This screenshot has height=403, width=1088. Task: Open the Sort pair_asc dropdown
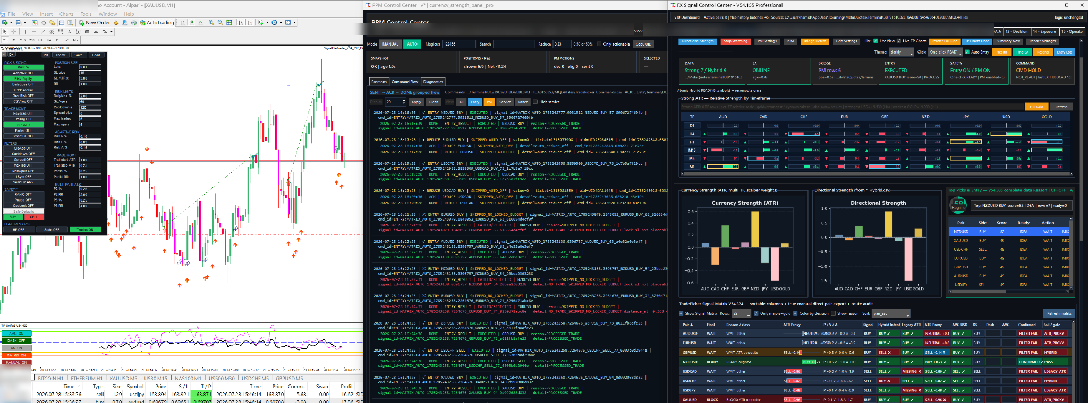891,313
